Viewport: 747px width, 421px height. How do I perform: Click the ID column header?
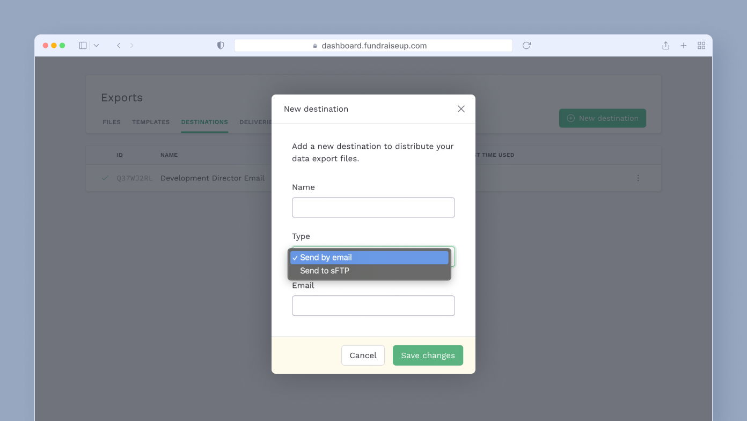(120, 155)
